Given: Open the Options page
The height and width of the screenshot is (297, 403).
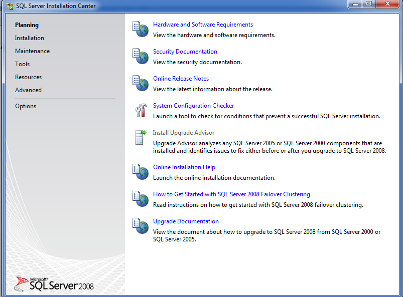Looking at the screenshot, I should click(26, 106).
